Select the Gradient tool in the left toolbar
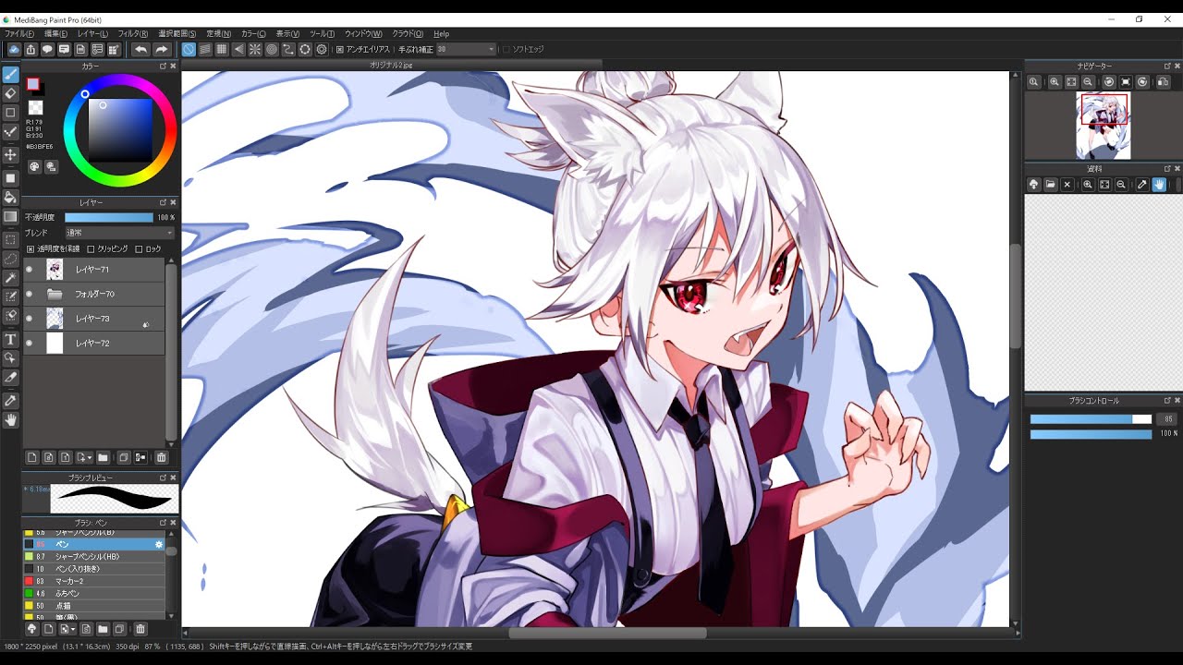This screenshot has width=1183, height=665. click(11, 217)
